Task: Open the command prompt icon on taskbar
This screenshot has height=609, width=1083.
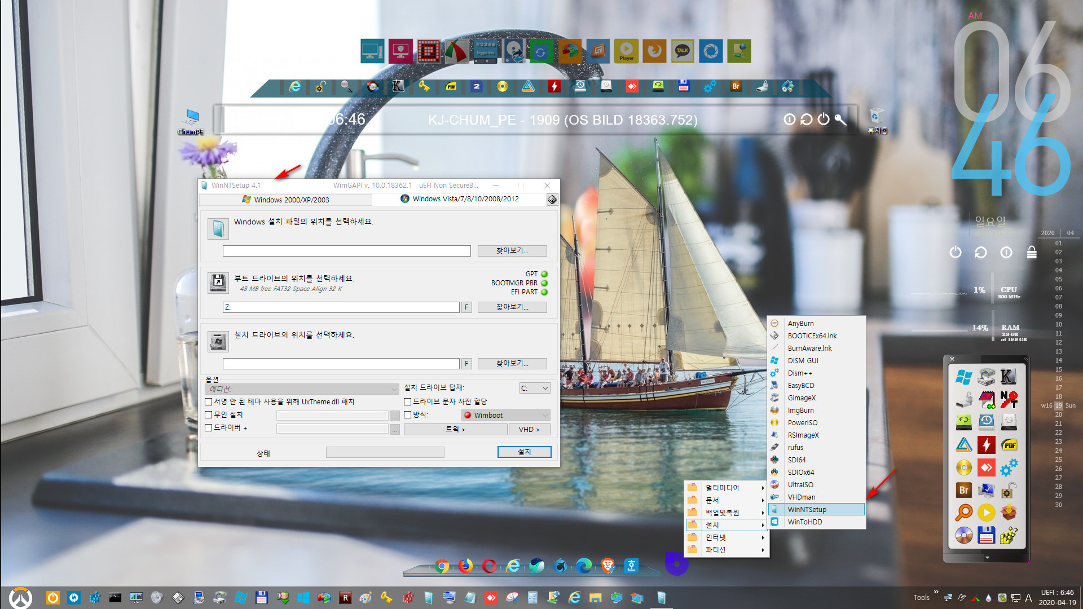Action: coord(115,598)
